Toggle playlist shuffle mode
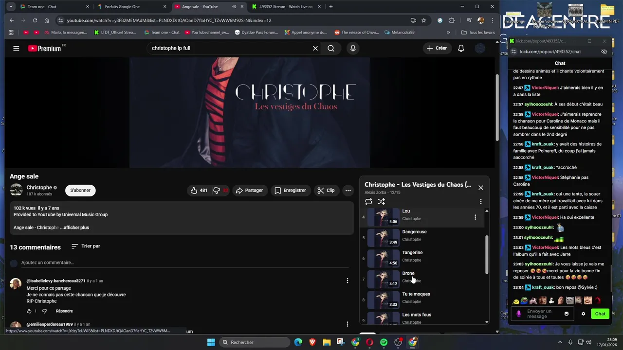 coord(382,201)
